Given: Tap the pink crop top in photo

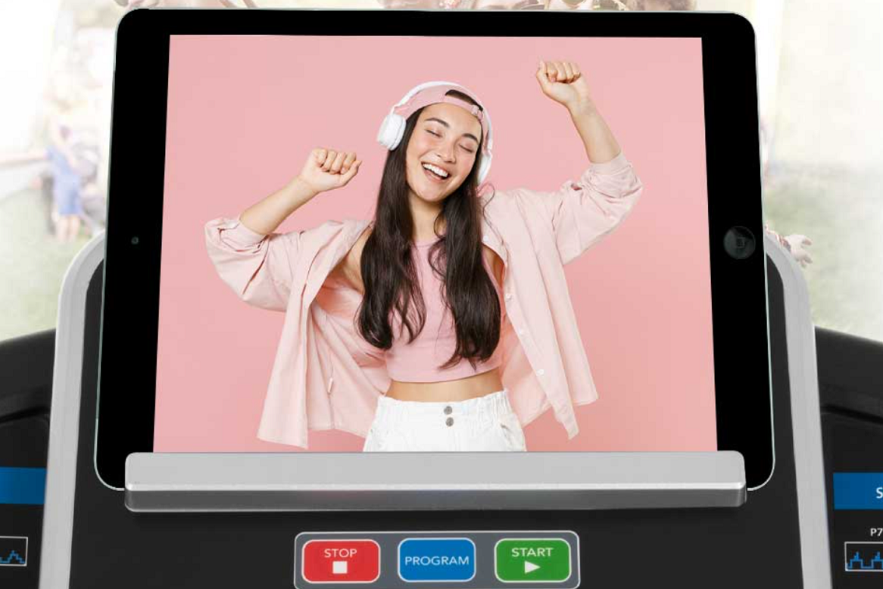Looking at the screenshot, I should 436,335.
